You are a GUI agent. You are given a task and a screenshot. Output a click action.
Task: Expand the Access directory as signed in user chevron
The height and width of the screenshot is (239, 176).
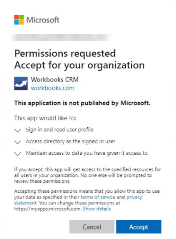tap(18, 142)
